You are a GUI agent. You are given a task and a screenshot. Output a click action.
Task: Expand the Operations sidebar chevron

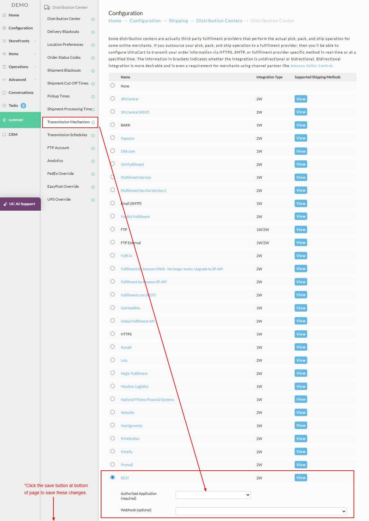click(35, 67)
